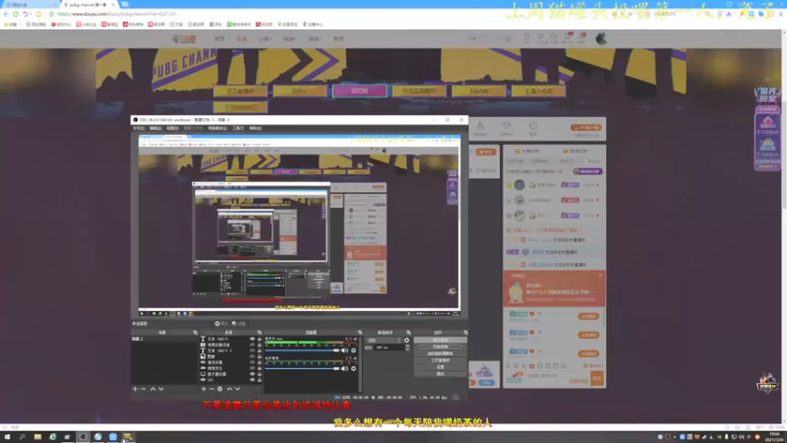
Task: Open OBS 文件 (File) menu
Action: 139,129
